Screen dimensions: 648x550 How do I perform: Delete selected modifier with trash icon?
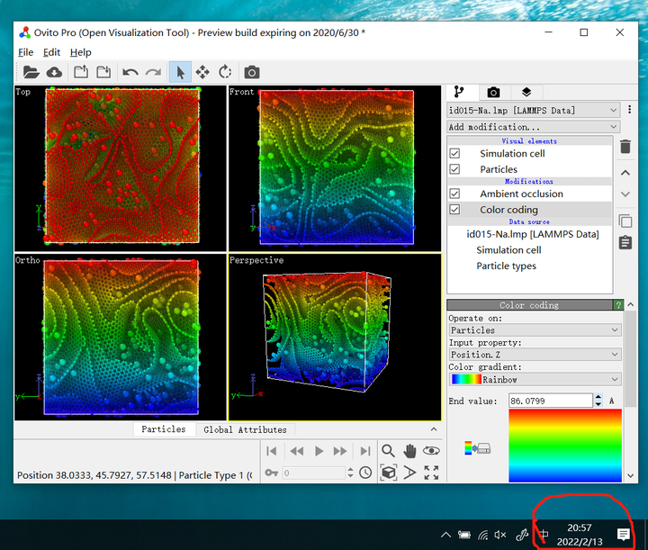click(625, 147)
